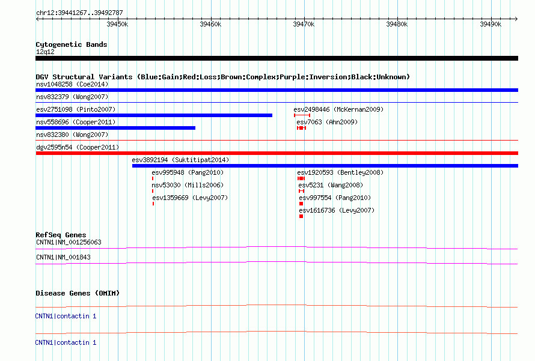This screenshot has height=361, width=535.
Task: Click the esv5231 (Wang2008) label
Action: pos(331,185)
